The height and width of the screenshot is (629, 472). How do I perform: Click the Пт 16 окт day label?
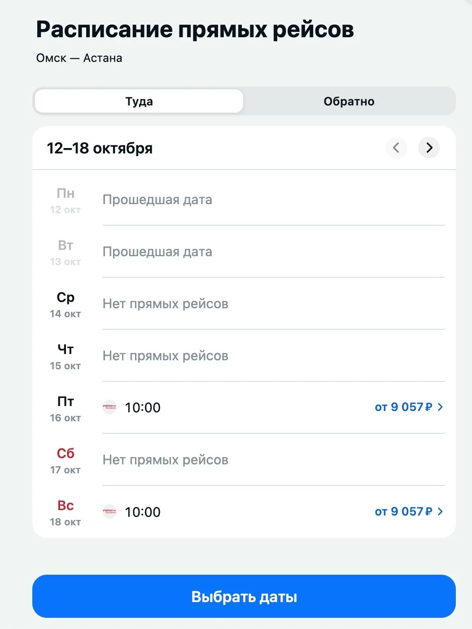point(66,409)
